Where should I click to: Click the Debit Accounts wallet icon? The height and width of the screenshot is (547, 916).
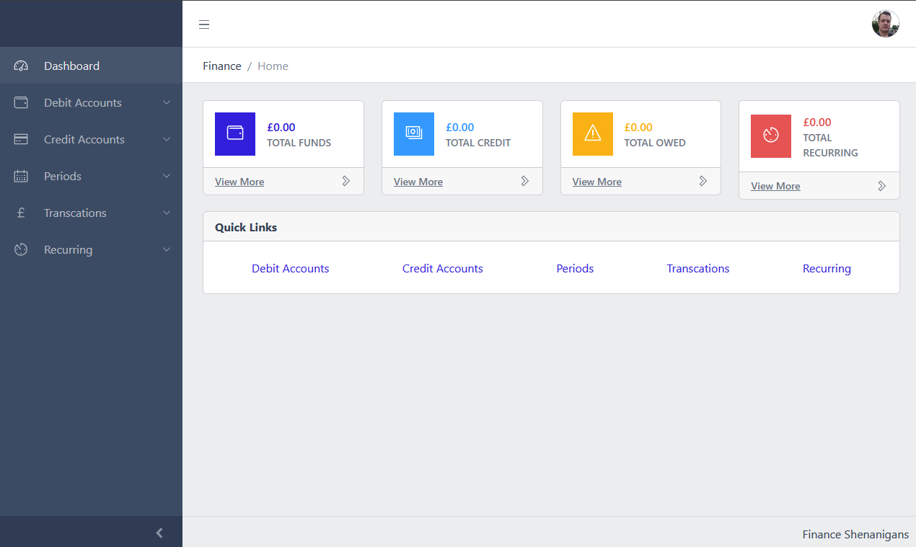click(20, 102)
